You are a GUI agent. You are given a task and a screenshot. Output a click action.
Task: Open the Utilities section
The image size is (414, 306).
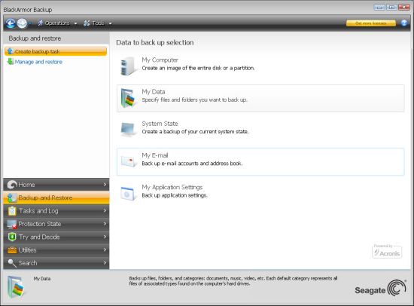(x=56, y=250)
